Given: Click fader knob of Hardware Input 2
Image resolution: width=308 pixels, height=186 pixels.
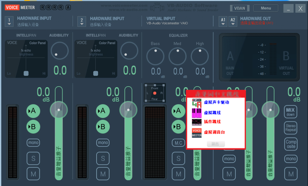Looking at the screenshot, I should [x=128, y=110].
